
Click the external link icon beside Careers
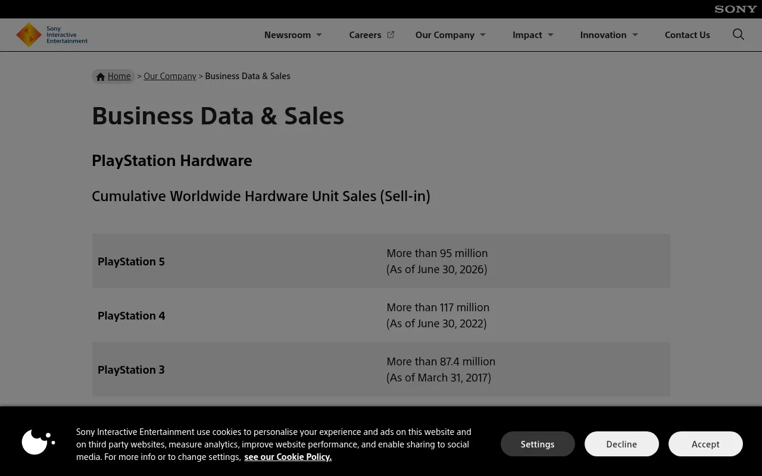(x=391, y=35)
